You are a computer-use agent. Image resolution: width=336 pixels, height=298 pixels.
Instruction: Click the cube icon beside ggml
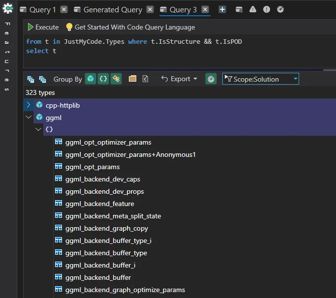click(x=39, y=117)
